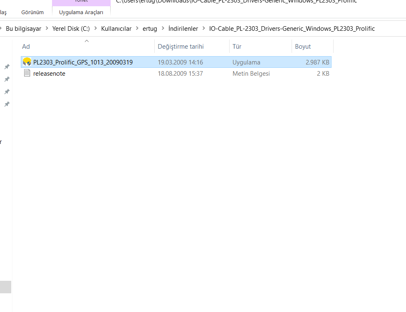Expand the chevron after Kullanıcılar
Image resolution: width=406 pixels, height=312 pixels.
(137, 28)
